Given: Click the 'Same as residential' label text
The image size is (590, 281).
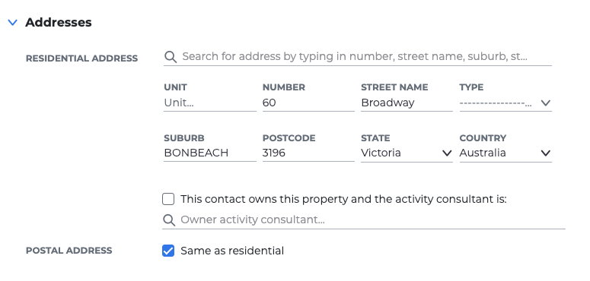Looking at the screenshot, I should 232,251.
